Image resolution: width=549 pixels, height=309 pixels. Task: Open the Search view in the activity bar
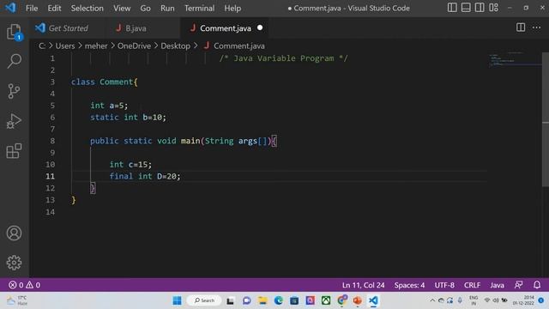click(x=14, y=61)
